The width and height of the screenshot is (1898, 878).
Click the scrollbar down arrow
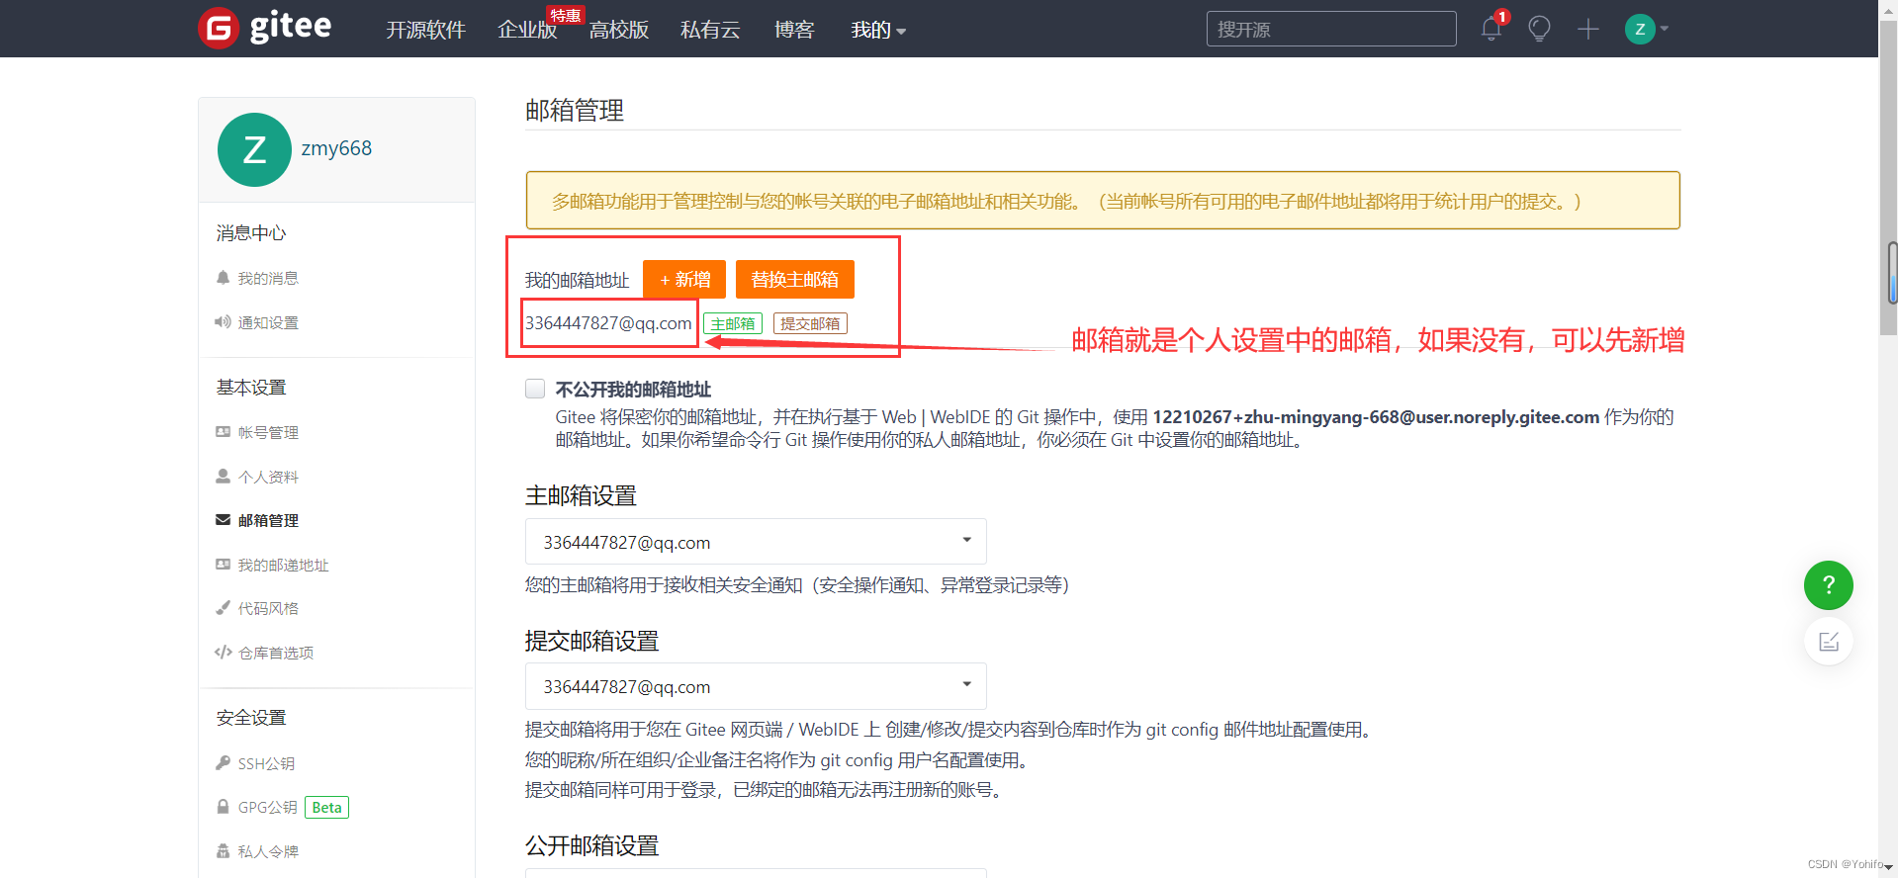tap(1889, 868)
